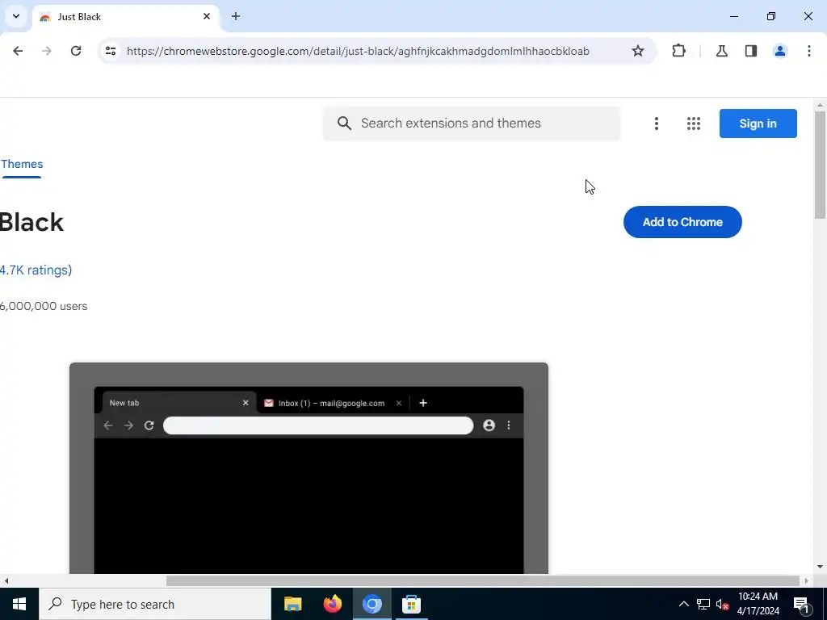The width and height of the screenshot is (827, 620).
Task: Click the horizontal scrollbar thumb
Action: pyautogui.click(x=483, y=581)
